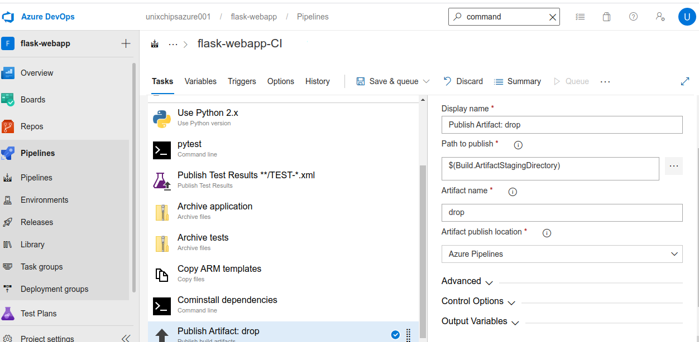Open the User settings icon
Viewport: 699px width, 342px height.
click(x=660, y=17)
